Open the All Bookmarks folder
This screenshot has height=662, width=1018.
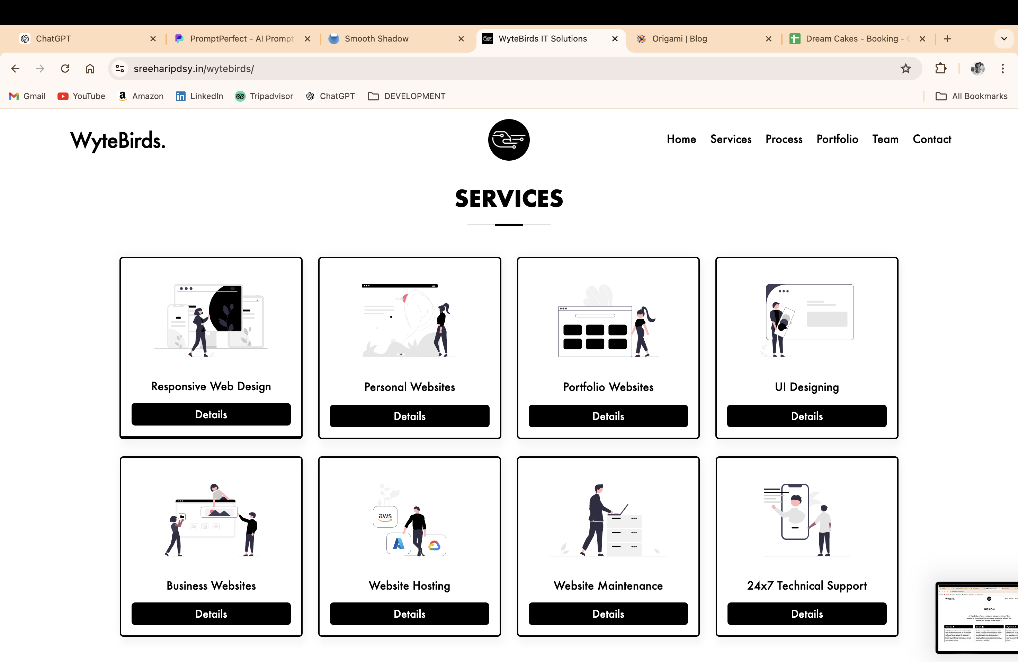tap(971, 96)
